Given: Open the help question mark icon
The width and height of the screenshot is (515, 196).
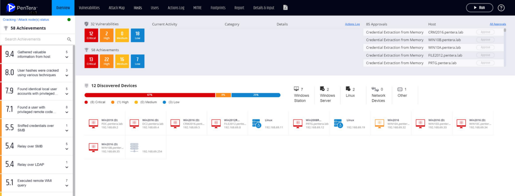Looking at the screenshot, I should [x=501, y=8].
